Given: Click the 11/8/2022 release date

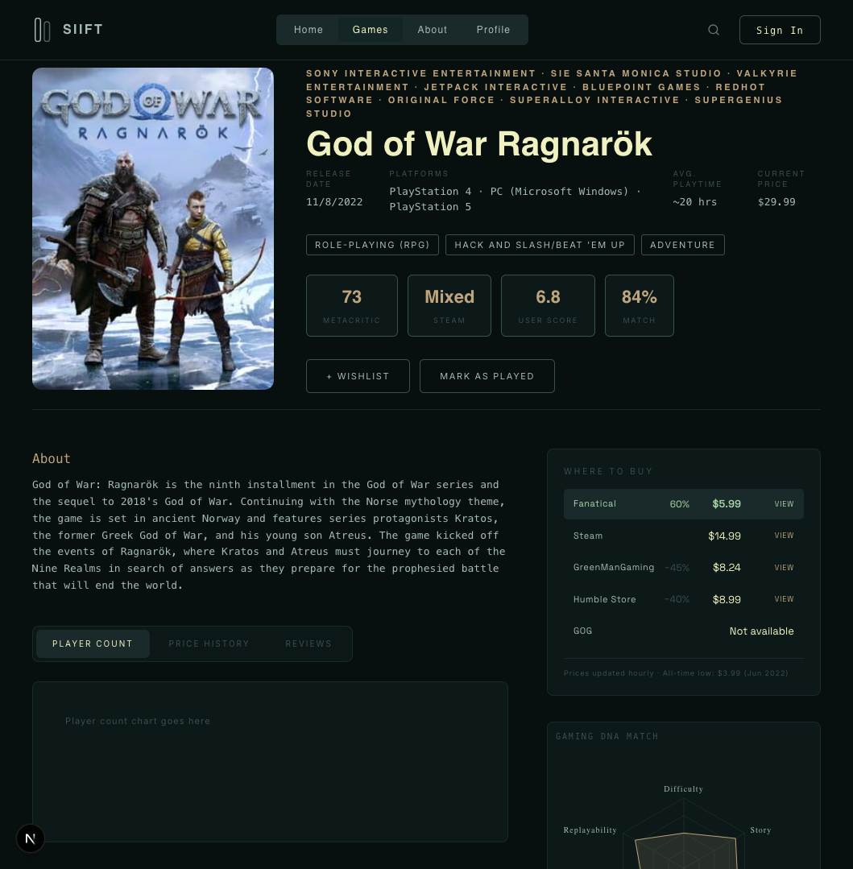Looking at the screenshot, I should coord(334,201).
